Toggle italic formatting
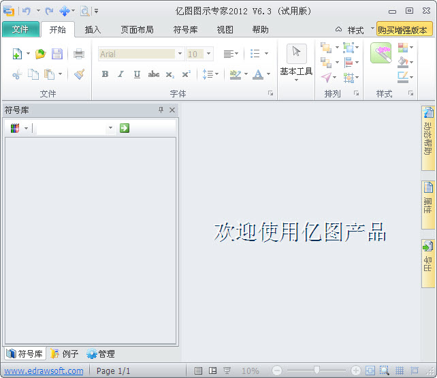 click(120, 74)
